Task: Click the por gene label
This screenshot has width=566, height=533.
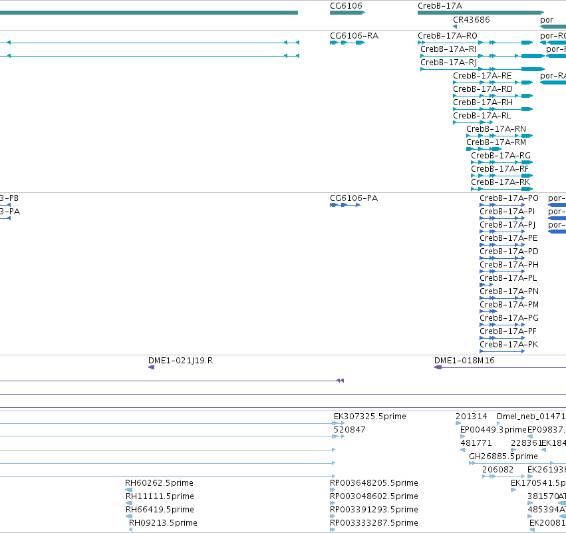Action: click(x=547, y=20)
